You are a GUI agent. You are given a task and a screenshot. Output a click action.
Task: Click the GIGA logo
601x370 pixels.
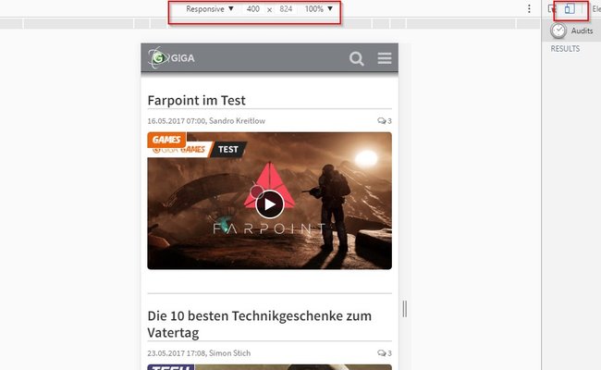(171, 58)
